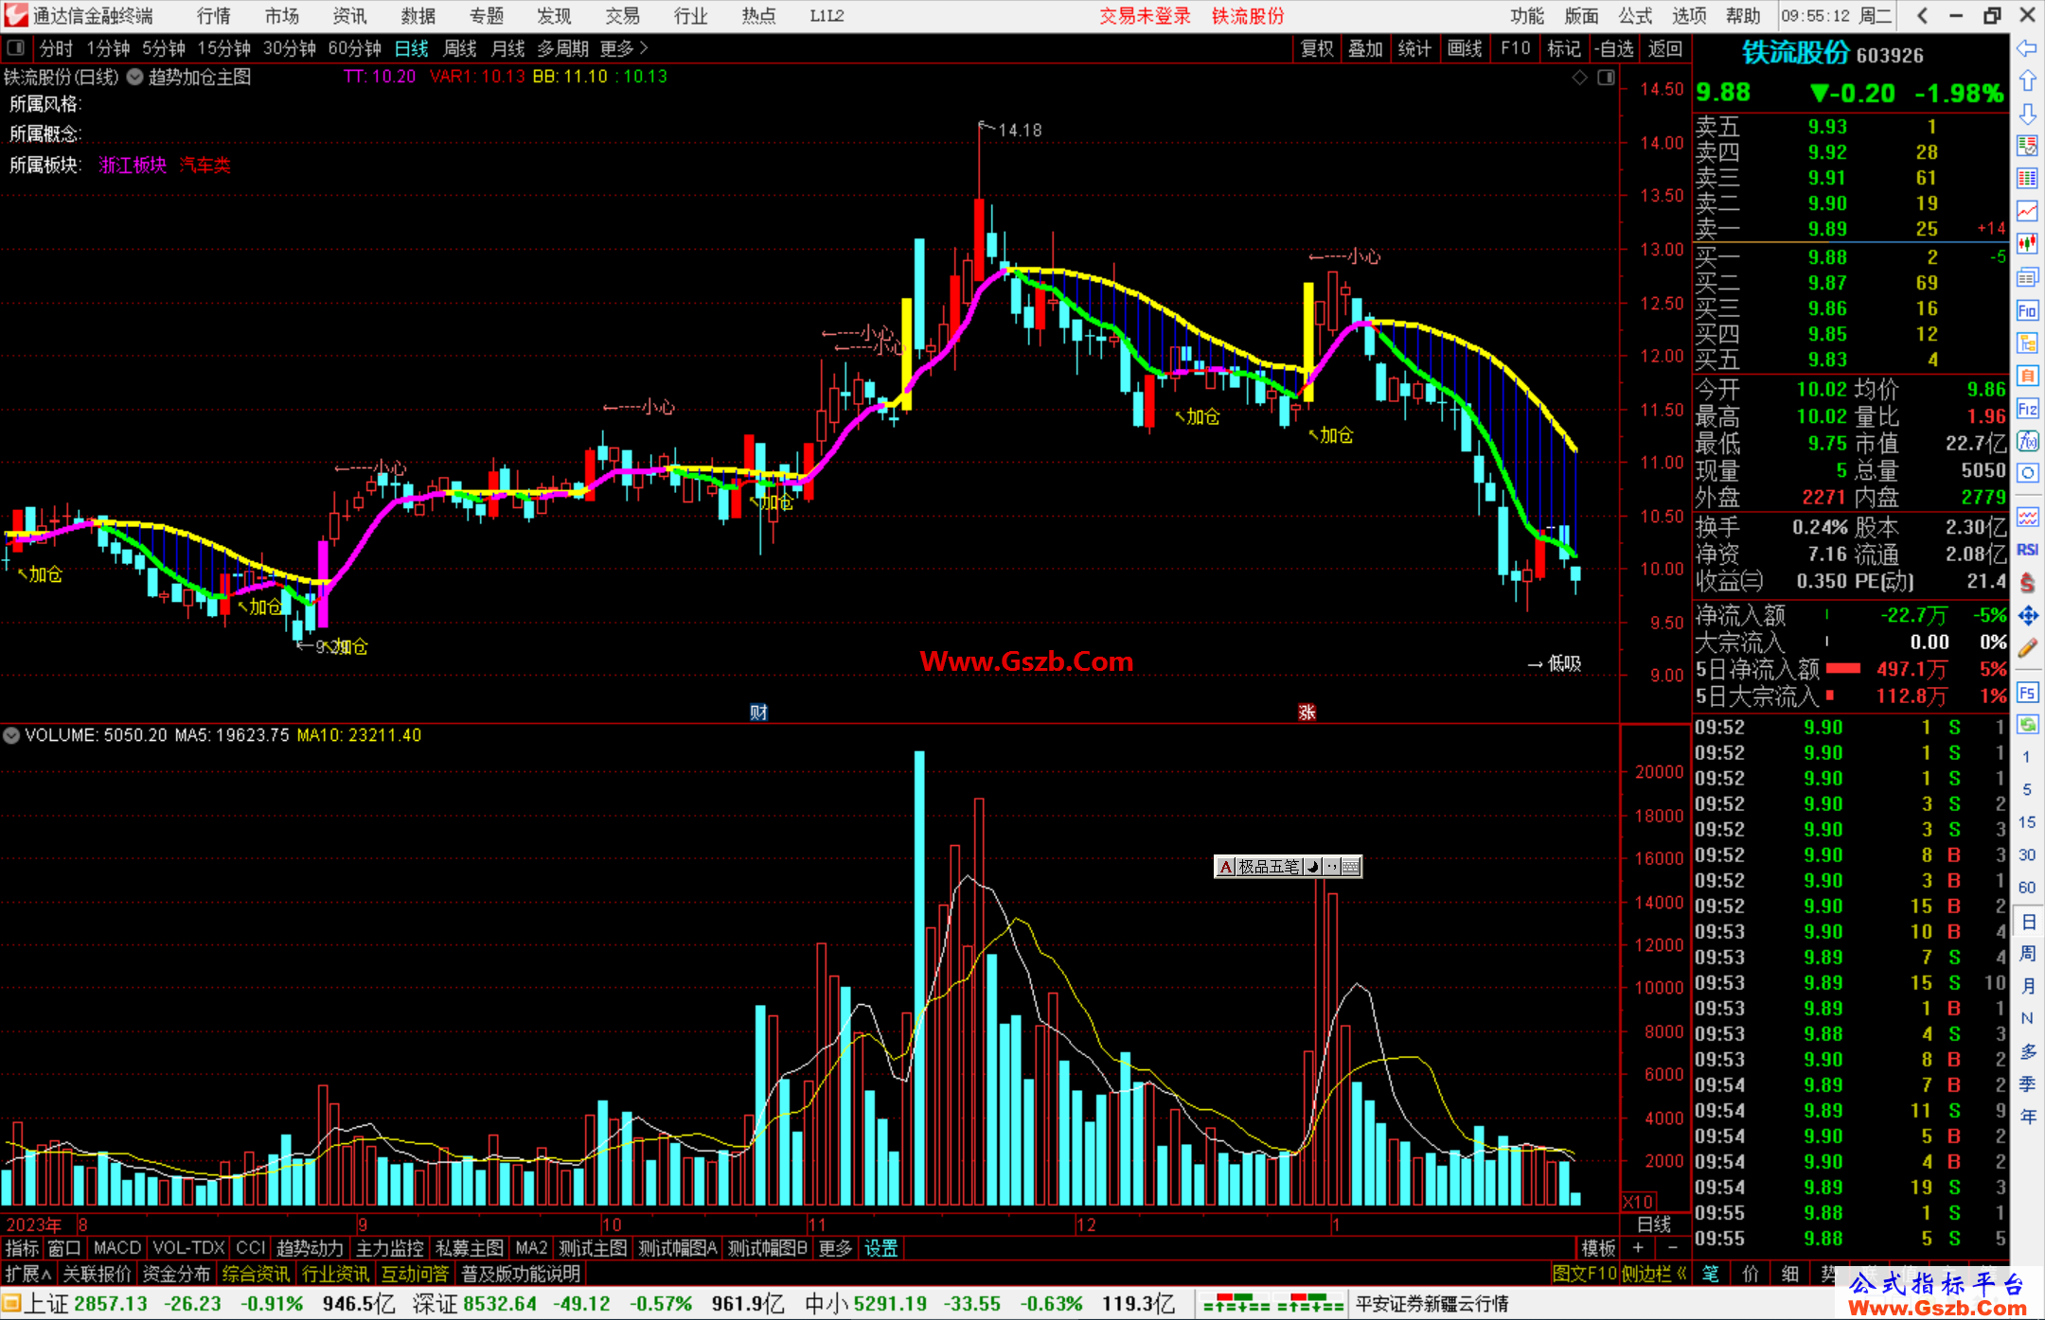Screen dimensions: 2045x1320
Task: Open the 图文F10 link
Action: pos(1584,1274)
